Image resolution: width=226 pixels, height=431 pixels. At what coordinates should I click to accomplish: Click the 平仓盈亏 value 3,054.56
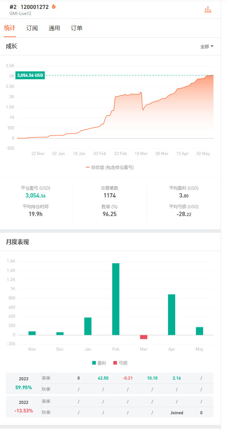[x=35, y=196]
